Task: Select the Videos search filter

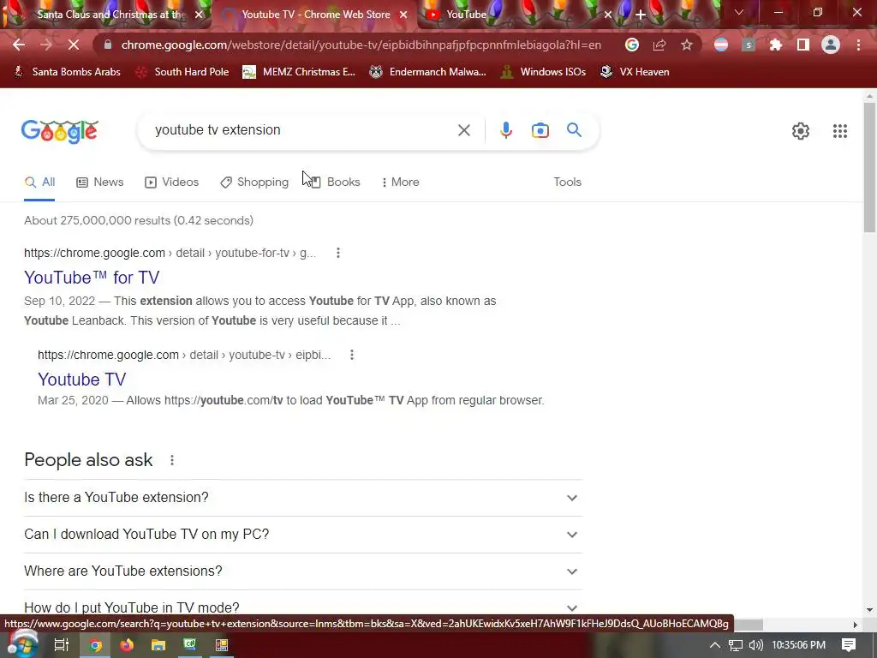Action: click(171, 182)
